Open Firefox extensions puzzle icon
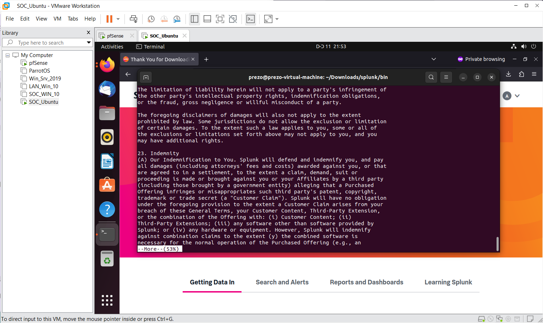 click(521, 74)
